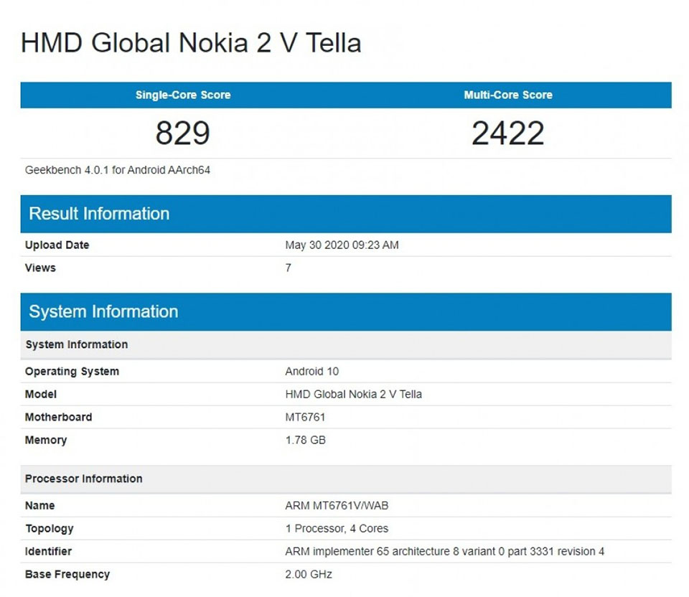This screenshot has width=689, height=597.
Task: Click the Identifier row value
Action: click(444, 551)
